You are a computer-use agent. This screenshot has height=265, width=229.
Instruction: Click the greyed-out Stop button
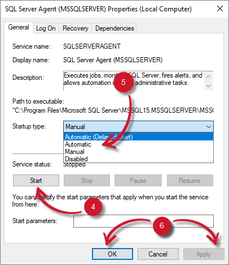pos(87,181)
